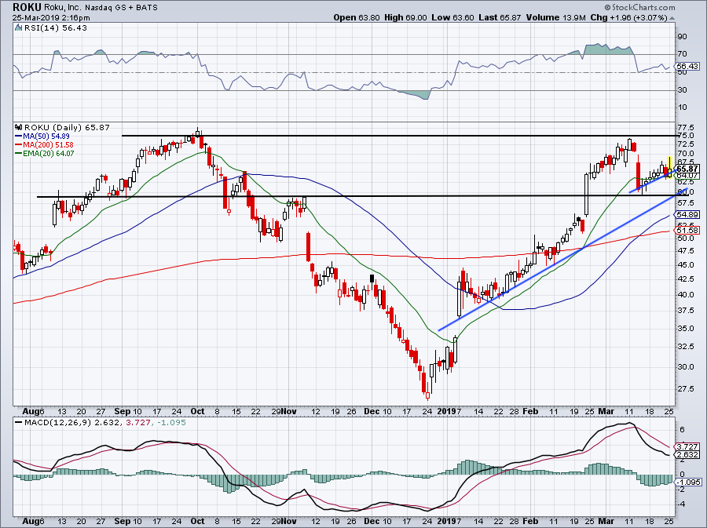Click the Open 63.80 header value
This screenshot has height=528, width=707.
tap(357, 17)
